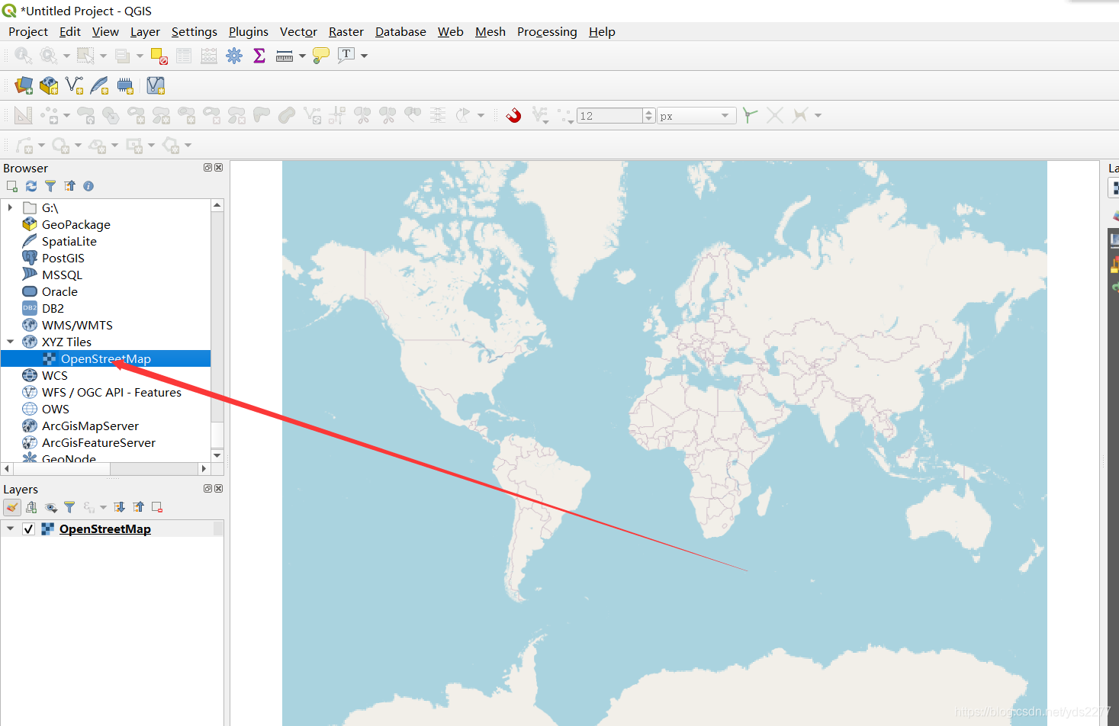Open the Vector menu
The height and width of the screenshot is (726, 1119).
[x=298, y=31]
